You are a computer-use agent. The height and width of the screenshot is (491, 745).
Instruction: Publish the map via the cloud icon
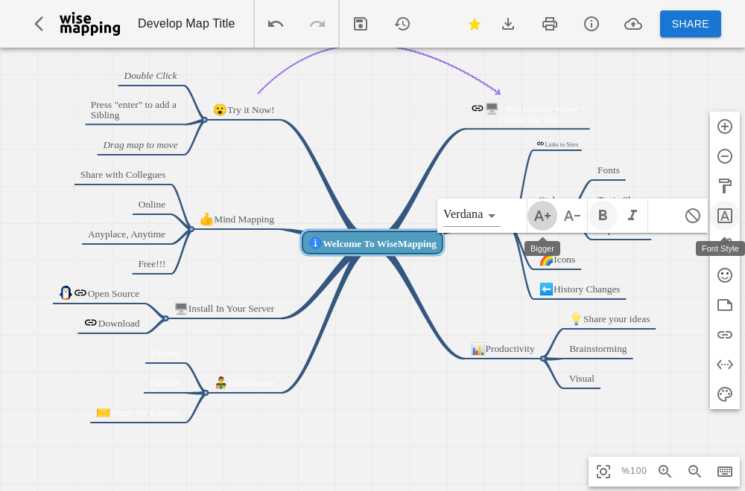633,24
